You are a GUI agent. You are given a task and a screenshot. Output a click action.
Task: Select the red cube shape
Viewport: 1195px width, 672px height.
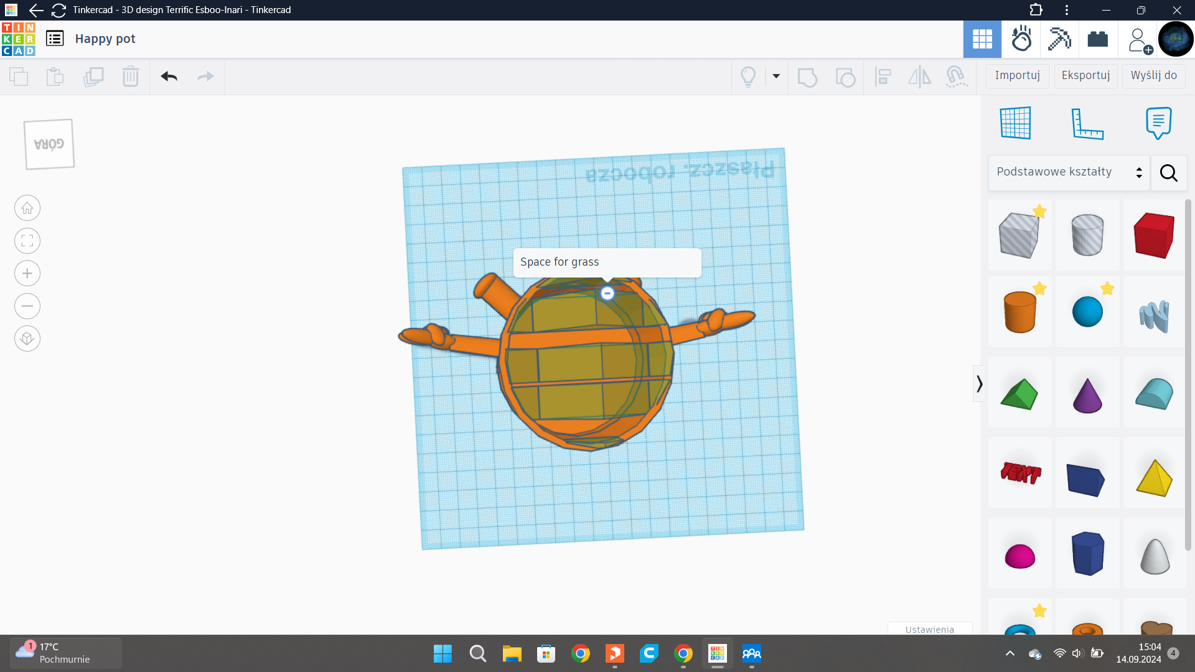coord(1154,235)
